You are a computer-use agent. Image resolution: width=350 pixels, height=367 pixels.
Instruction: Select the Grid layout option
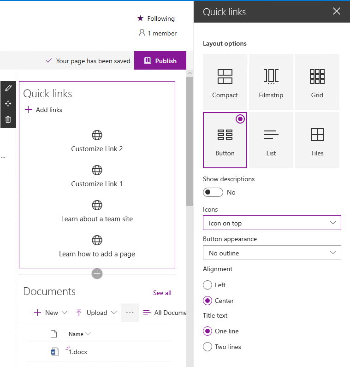317,82
